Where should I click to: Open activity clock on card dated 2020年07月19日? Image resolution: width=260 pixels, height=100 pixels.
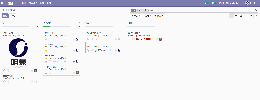point(134,39)
